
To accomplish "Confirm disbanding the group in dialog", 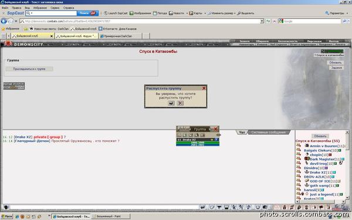I will pos(171,103).
